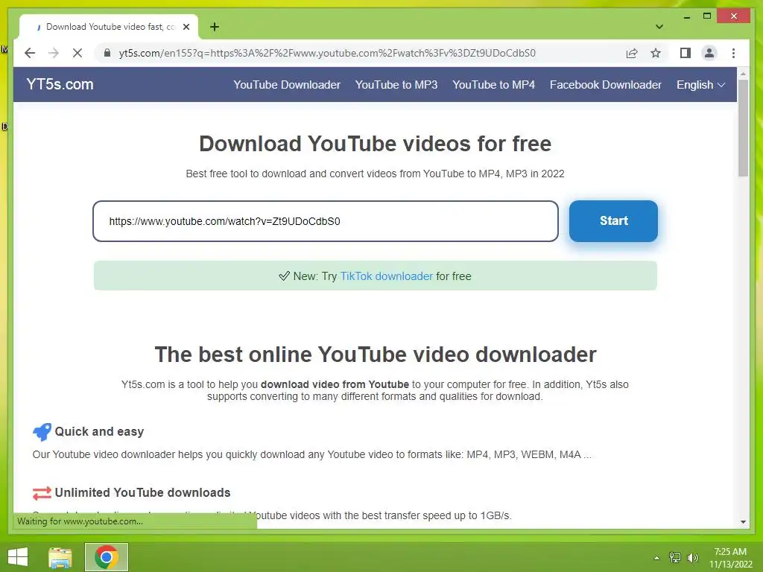This screenshot has height=572, width=763.
Task: Open the YouTube Downloader menu item
Action: (287, 85)
